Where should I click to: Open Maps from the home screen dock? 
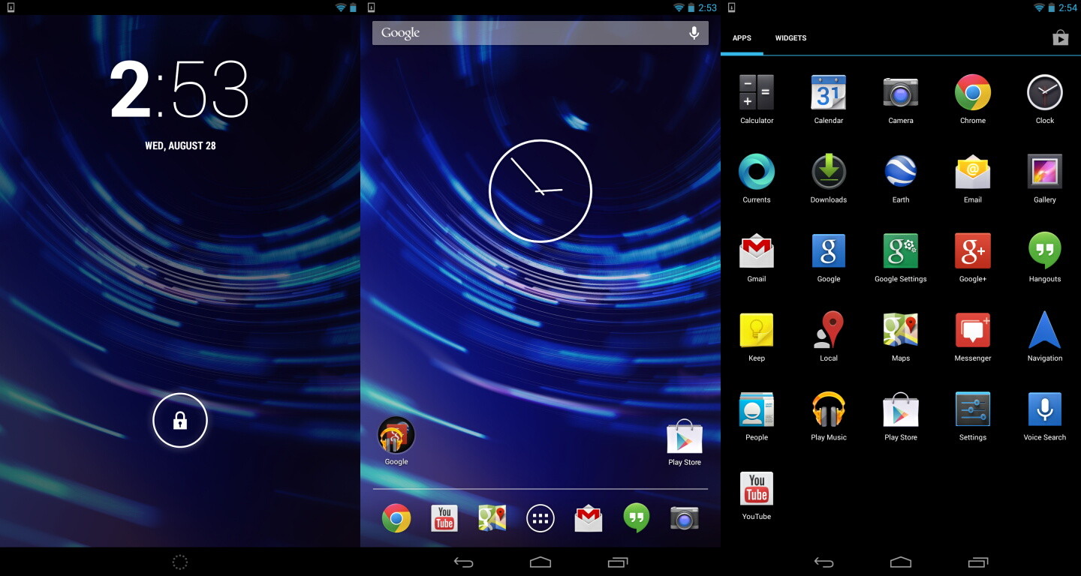click(x=492, y=518)
